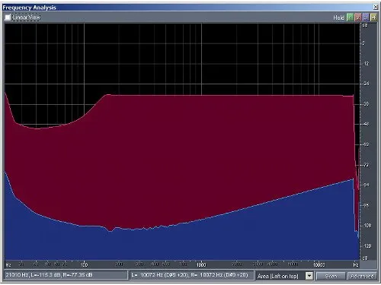Click the blue Hold 3 button
This screenshot has width=381, height=285.
[x=366, y=17]
